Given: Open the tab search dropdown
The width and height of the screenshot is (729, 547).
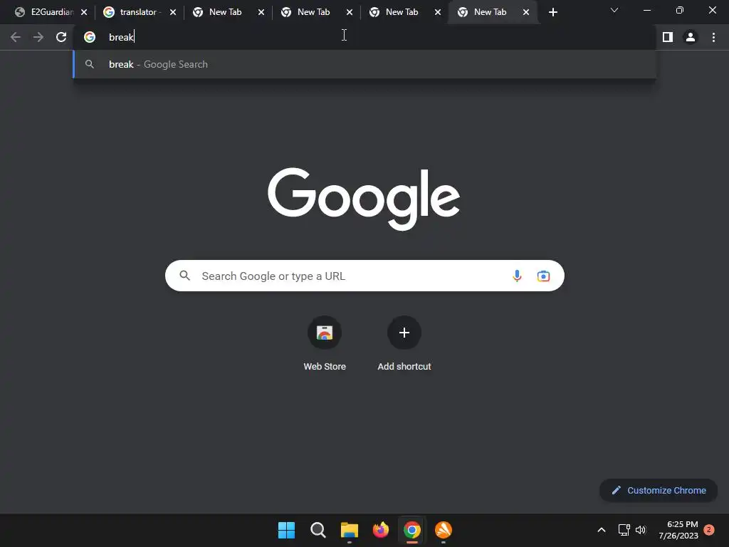Looking at the screenshot, I should (x=614, y=10).
